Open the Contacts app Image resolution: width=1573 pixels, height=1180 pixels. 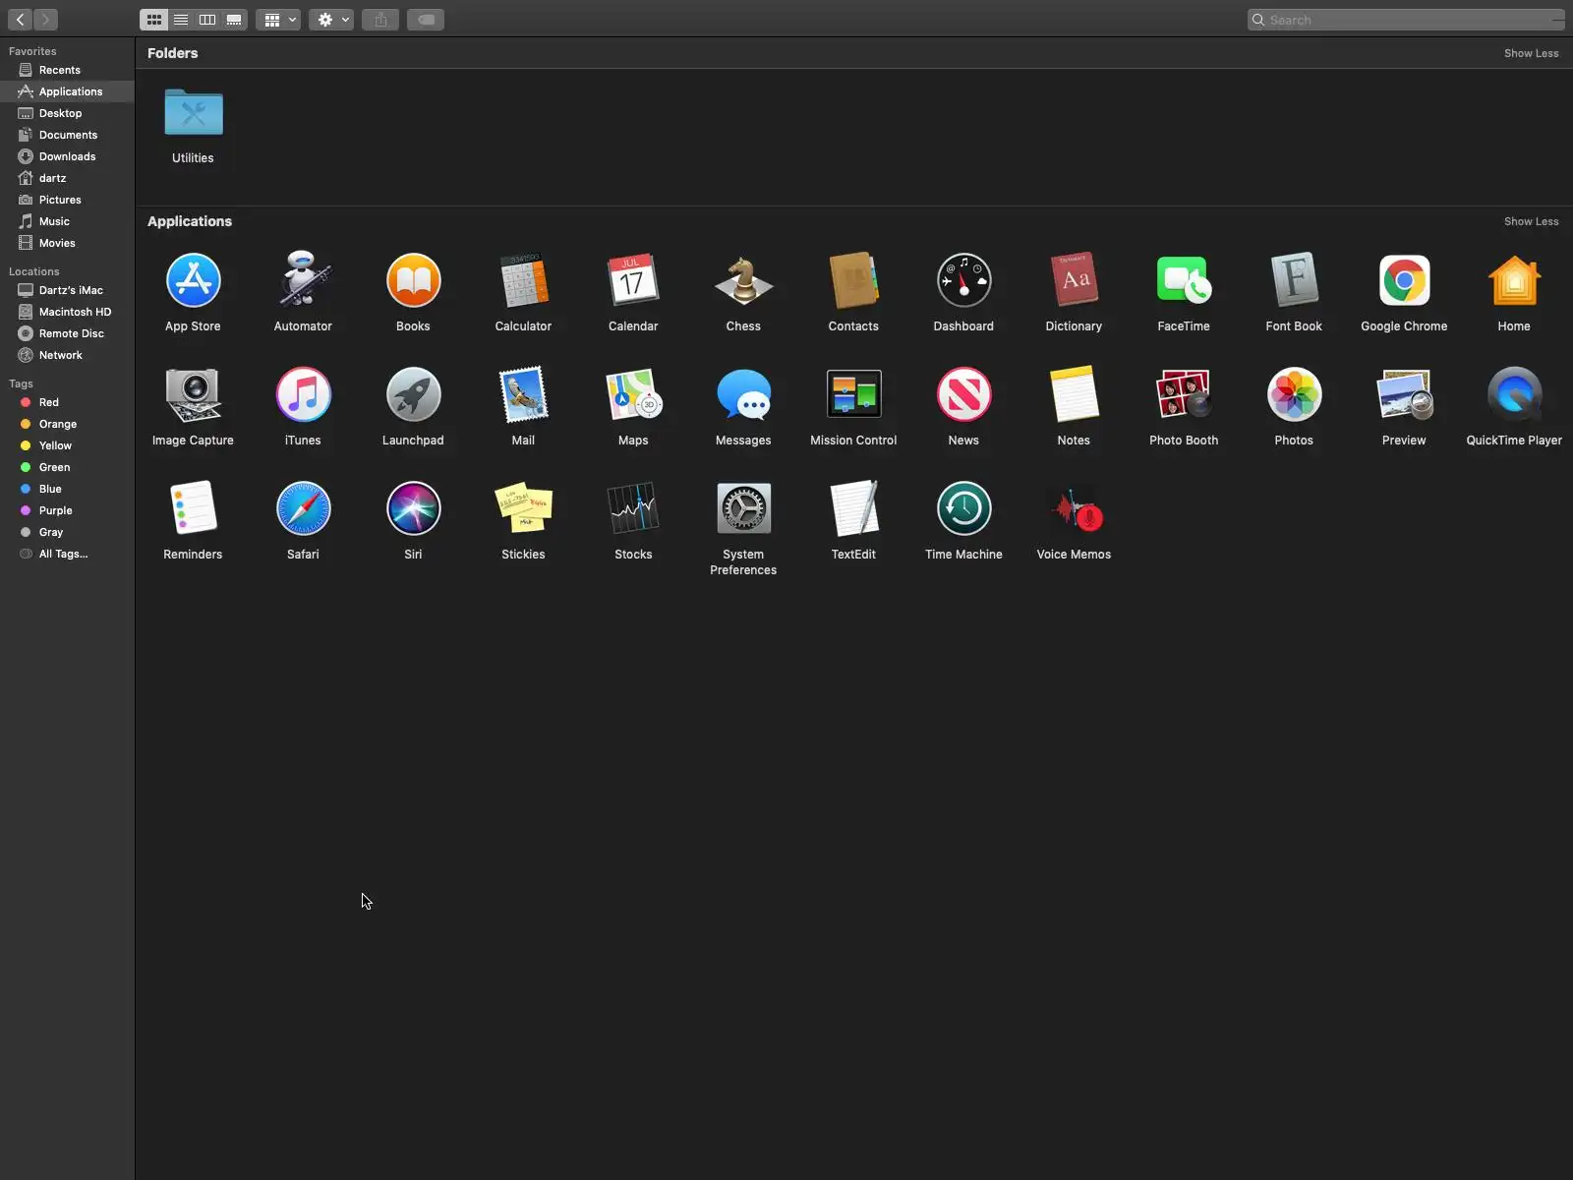click(x=853, y=281)
